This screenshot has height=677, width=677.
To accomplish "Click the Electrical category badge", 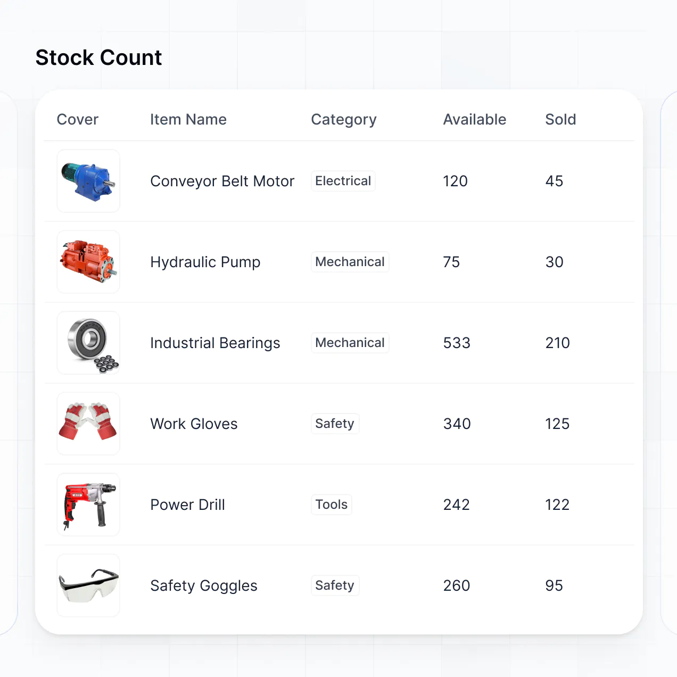I will pyautogui.click(x=343, y=181).
